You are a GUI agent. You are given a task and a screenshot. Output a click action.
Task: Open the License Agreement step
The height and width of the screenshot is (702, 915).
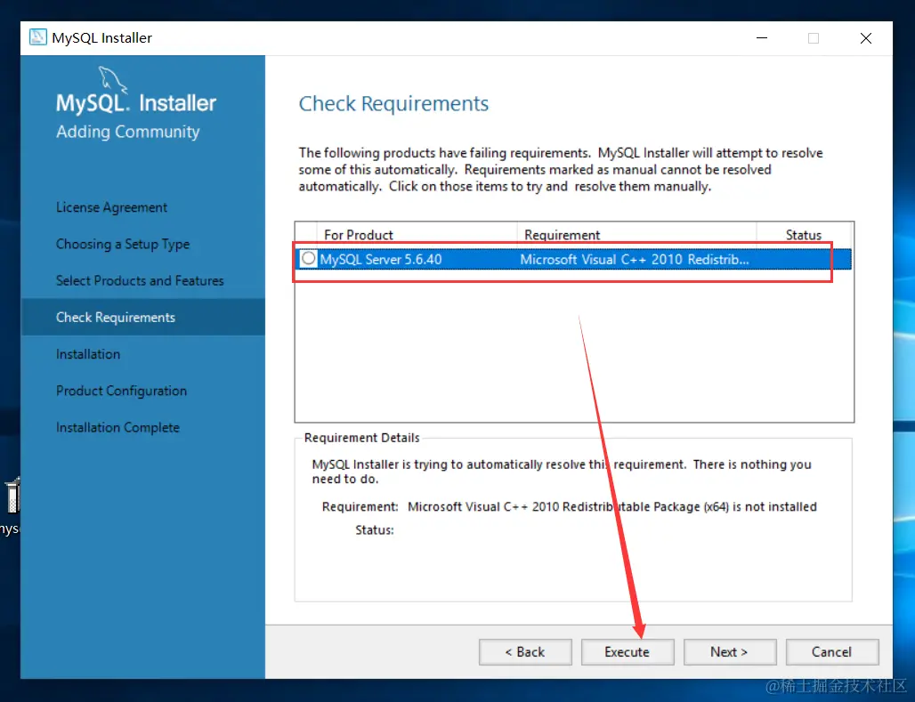tap(111, 207)
